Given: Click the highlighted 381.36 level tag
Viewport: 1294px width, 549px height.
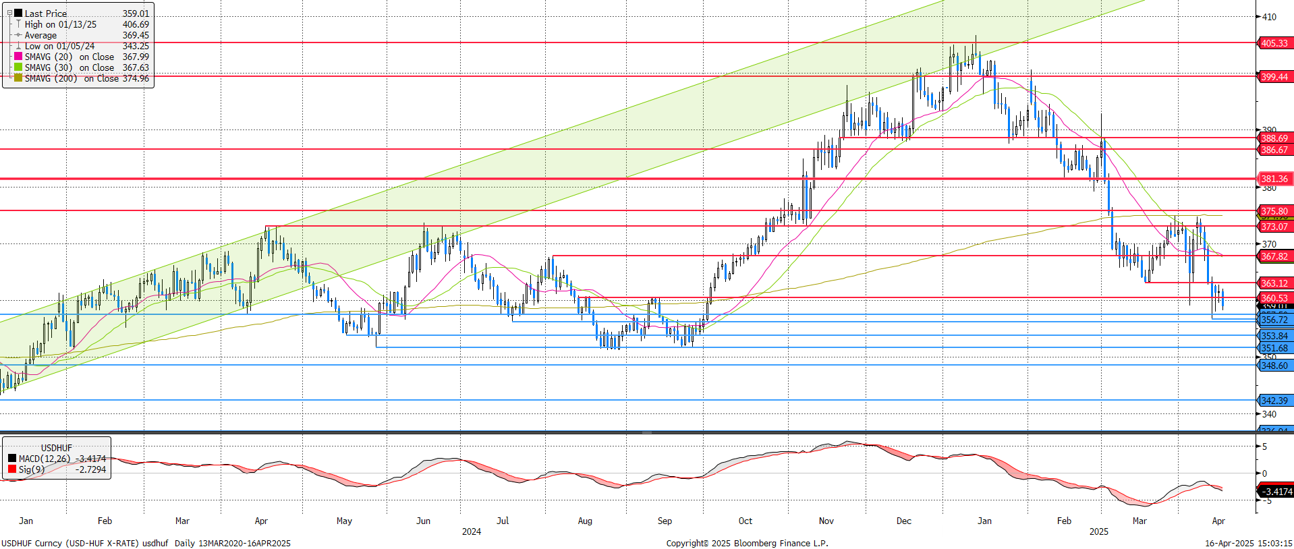Looking at the screenshot, I should pyautogui.click(x=1274, y=179).
